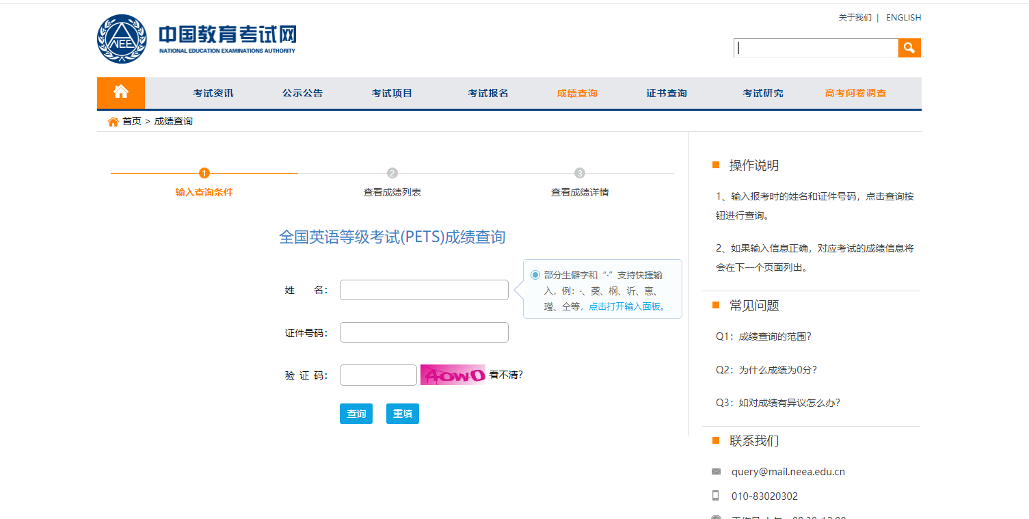
Task: Click the orange search magnifier button
Action: pyautogui.click(x=909, y=48)
